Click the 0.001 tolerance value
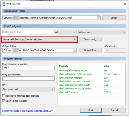 [x=107, y=92]
